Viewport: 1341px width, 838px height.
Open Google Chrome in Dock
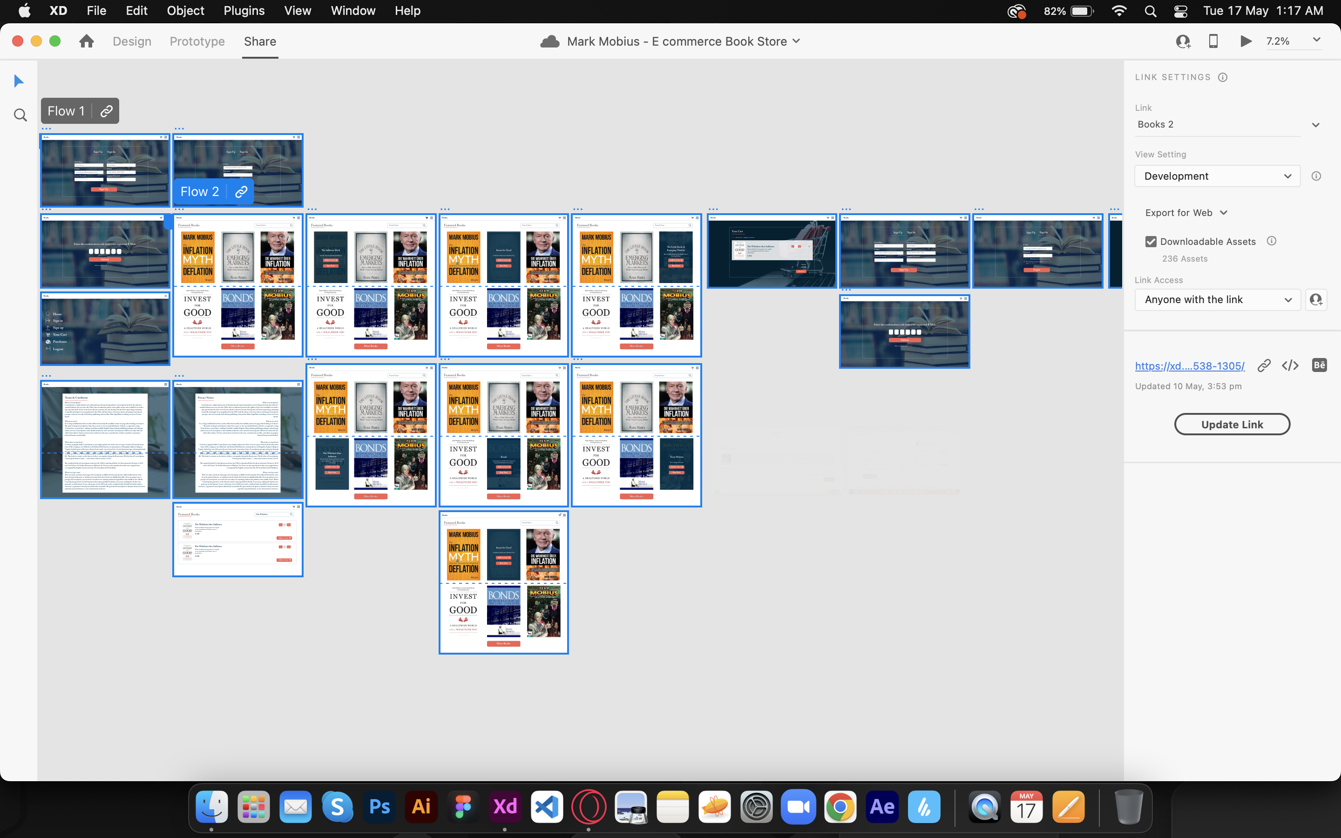click(840, 806)
